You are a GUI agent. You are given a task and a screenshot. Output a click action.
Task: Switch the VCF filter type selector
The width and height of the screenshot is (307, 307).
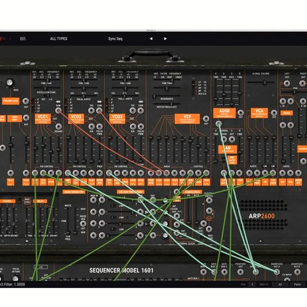coord(193,88)
